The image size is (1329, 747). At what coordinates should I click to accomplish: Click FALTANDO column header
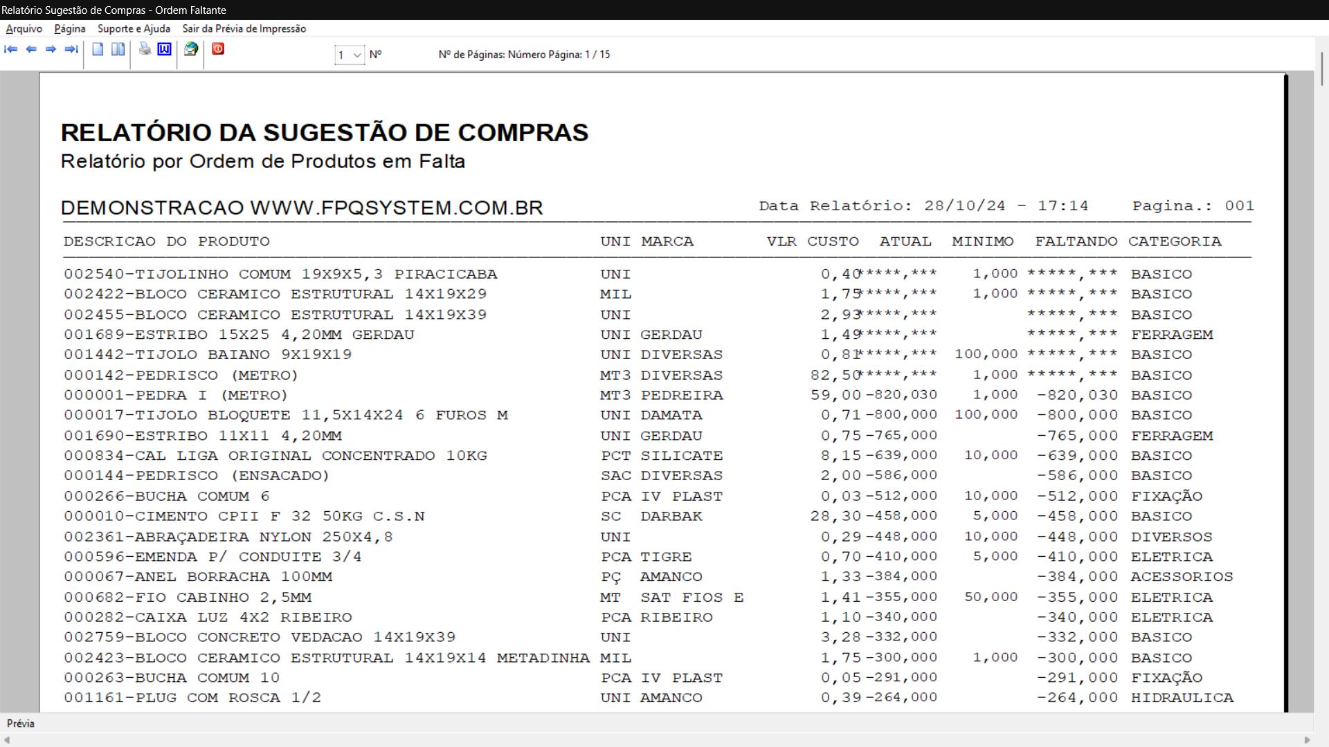(1076, 241)
